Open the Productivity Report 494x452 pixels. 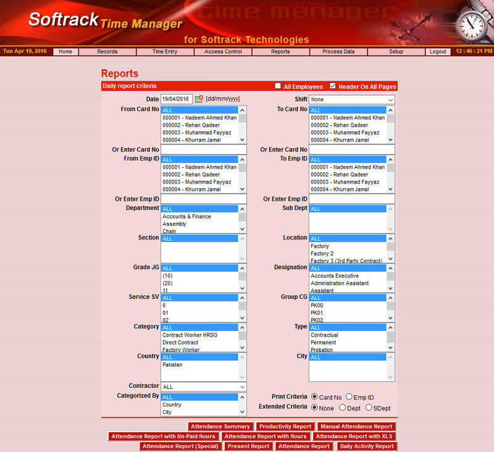click(285, 427)
